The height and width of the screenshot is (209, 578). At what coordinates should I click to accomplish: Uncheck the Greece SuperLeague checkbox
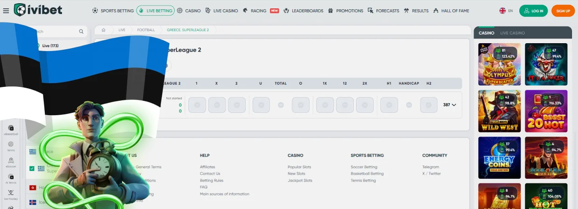32,168
